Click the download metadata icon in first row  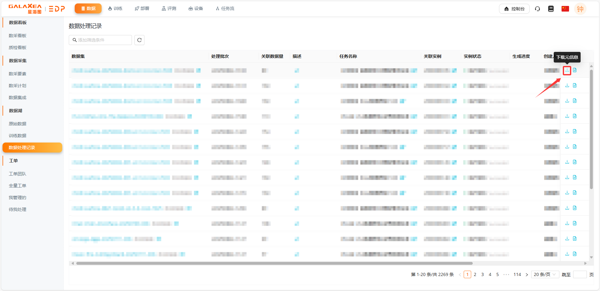(567, 70)
